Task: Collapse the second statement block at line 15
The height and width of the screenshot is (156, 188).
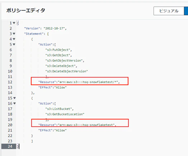Action: pos(14,98)
